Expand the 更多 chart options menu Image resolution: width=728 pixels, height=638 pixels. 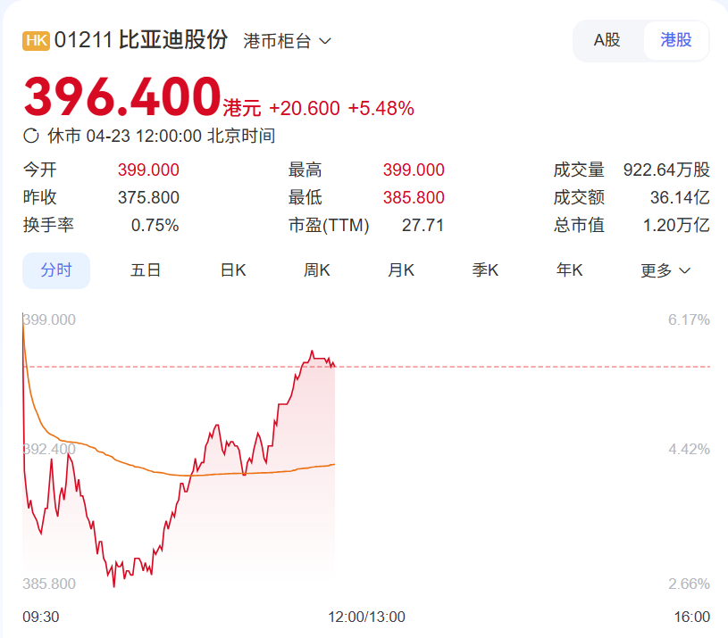665,270
